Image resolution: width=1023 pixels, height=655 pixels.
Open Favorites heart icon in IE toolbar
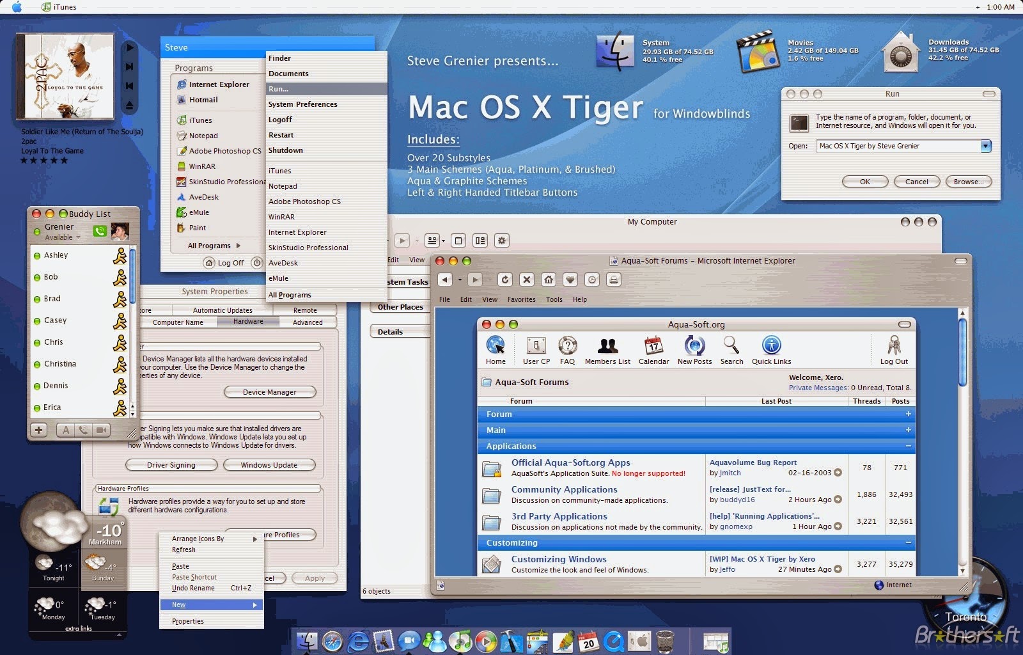pos(570,280)
